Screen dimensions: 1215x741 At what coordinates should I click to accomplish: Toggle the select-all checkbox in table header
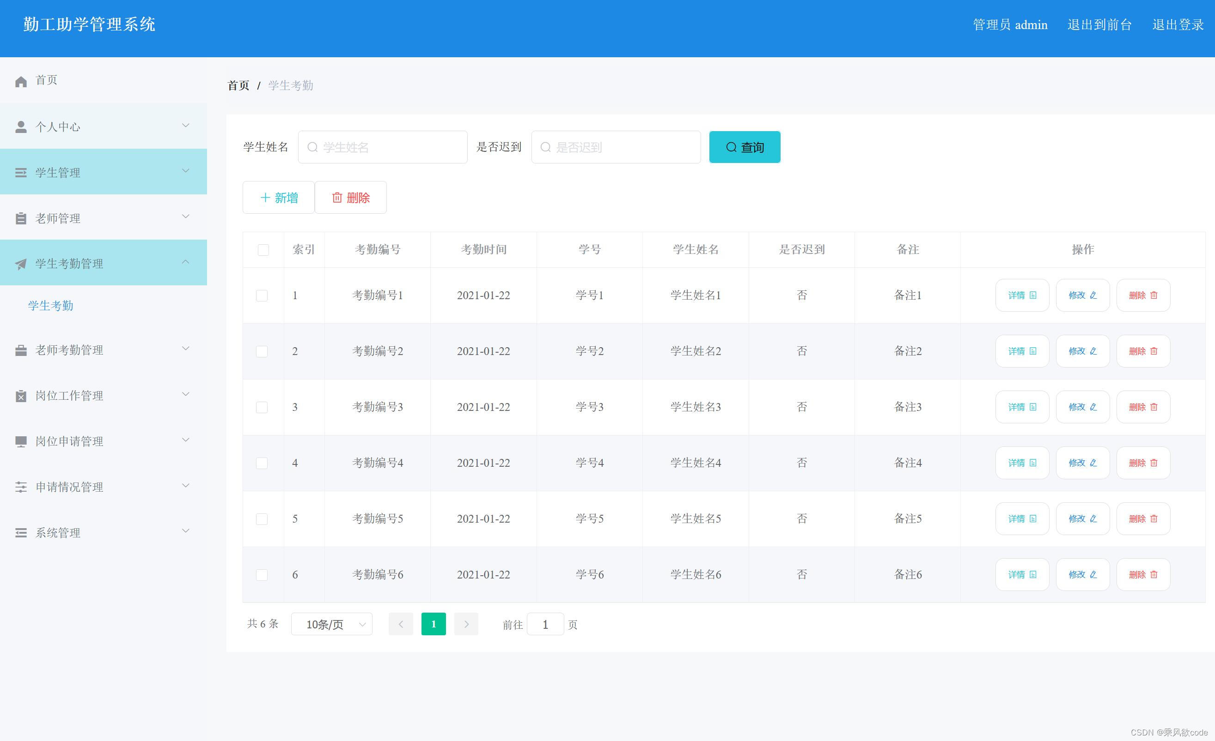point(263,250)
